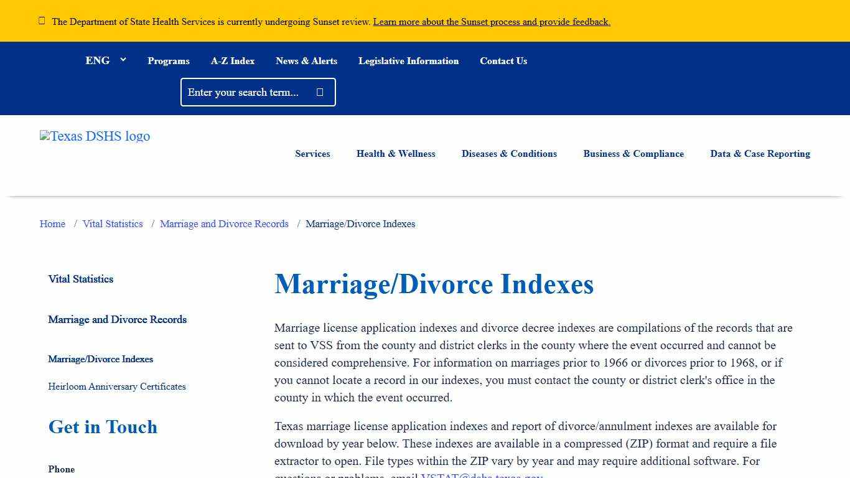Viewport: 850px width, 478px height.
Task: Open Data & Case Reporting
Action: point(760,154)
